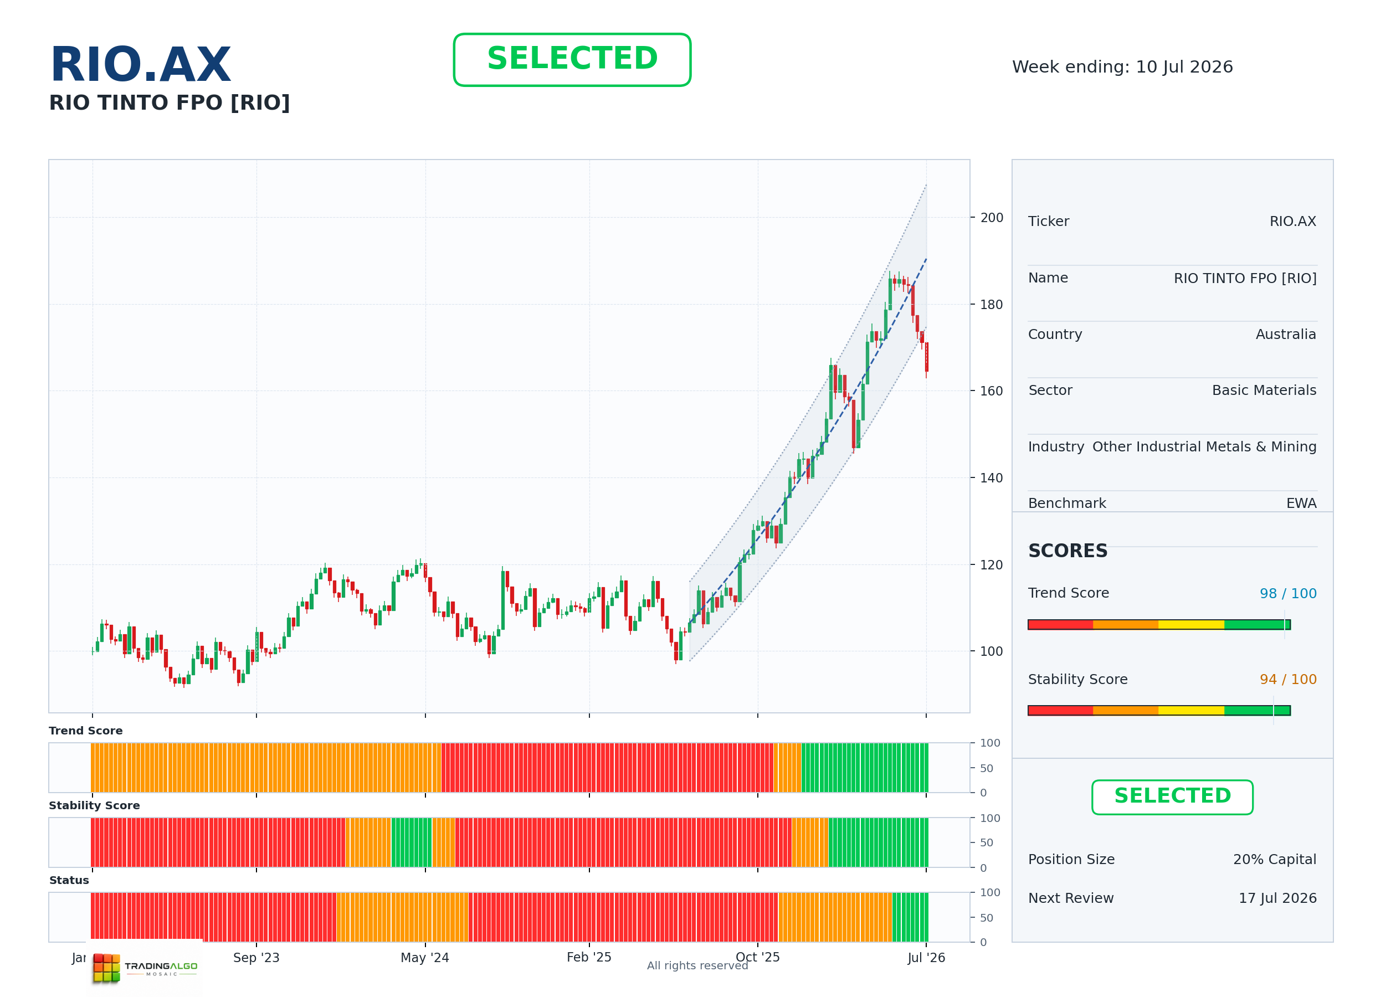
Task: Click the green segment at the end of the Status strip
Action: click(910, 917)
